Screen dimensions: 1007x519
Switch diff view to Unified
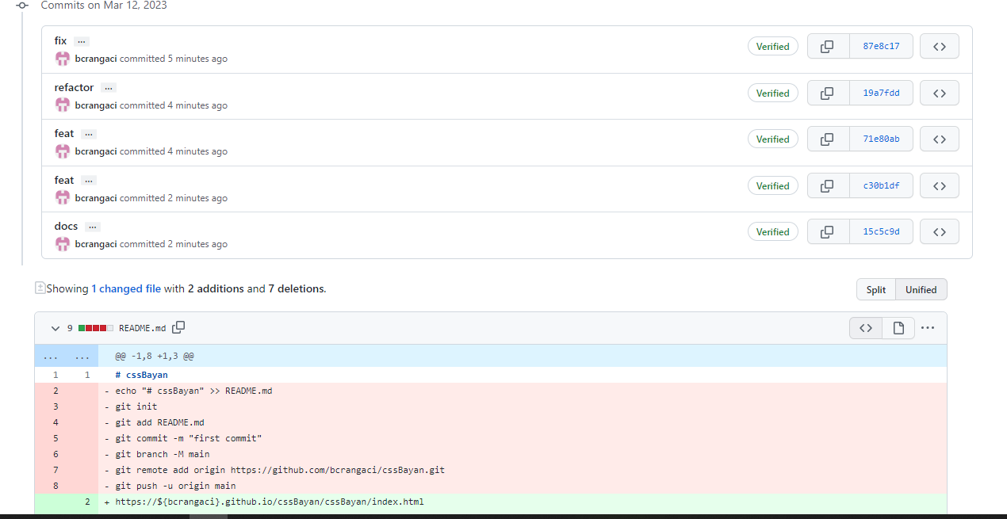click(x=921, y=289)
